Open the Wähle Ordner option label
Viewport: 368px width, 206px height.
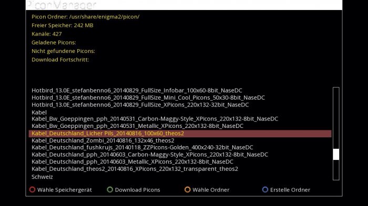[x=211, y=190]
